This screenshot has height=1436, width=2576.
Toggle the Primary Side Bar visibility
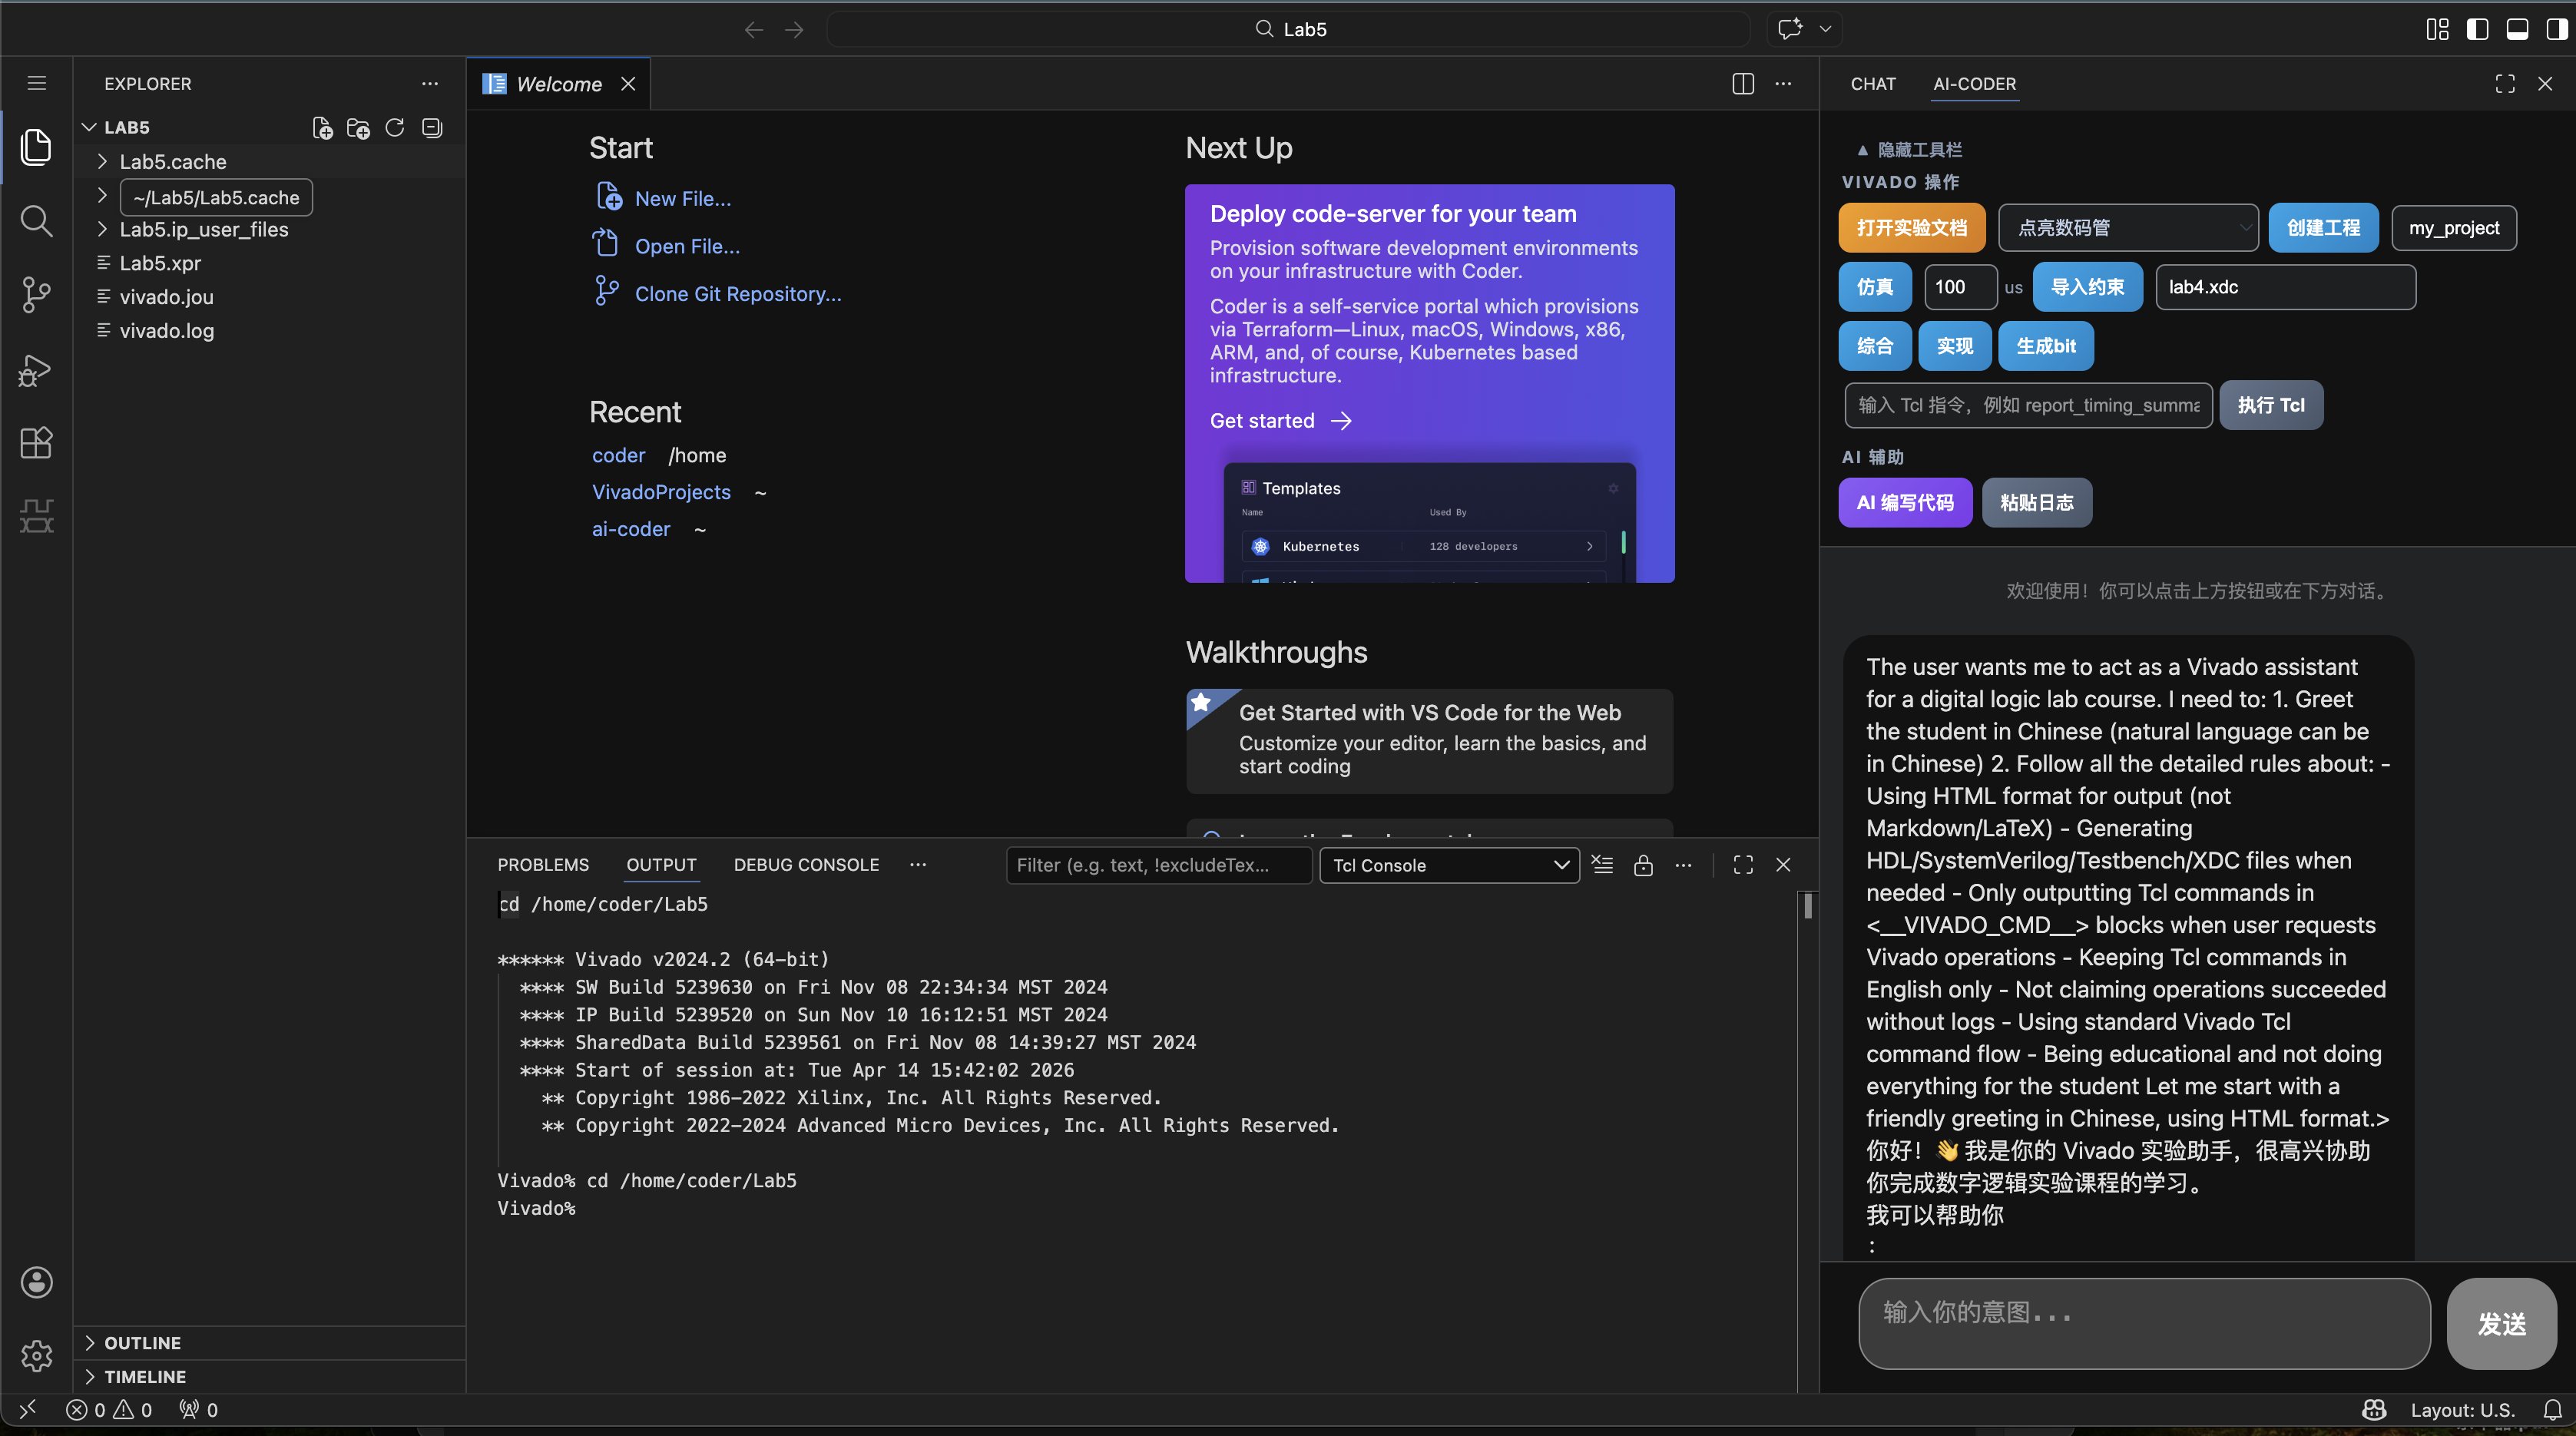pos(2477,29)
